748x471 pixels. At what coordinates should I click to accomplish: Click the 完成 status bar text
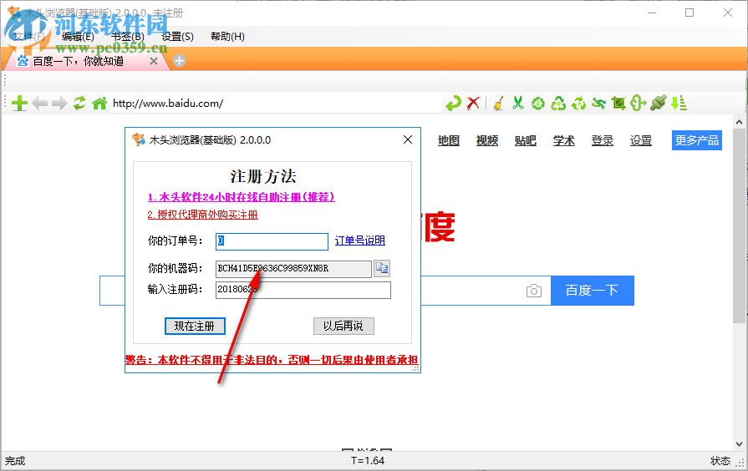point(15,460)
